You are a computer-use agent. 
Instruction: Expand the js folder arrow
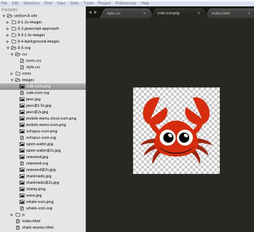12,215
